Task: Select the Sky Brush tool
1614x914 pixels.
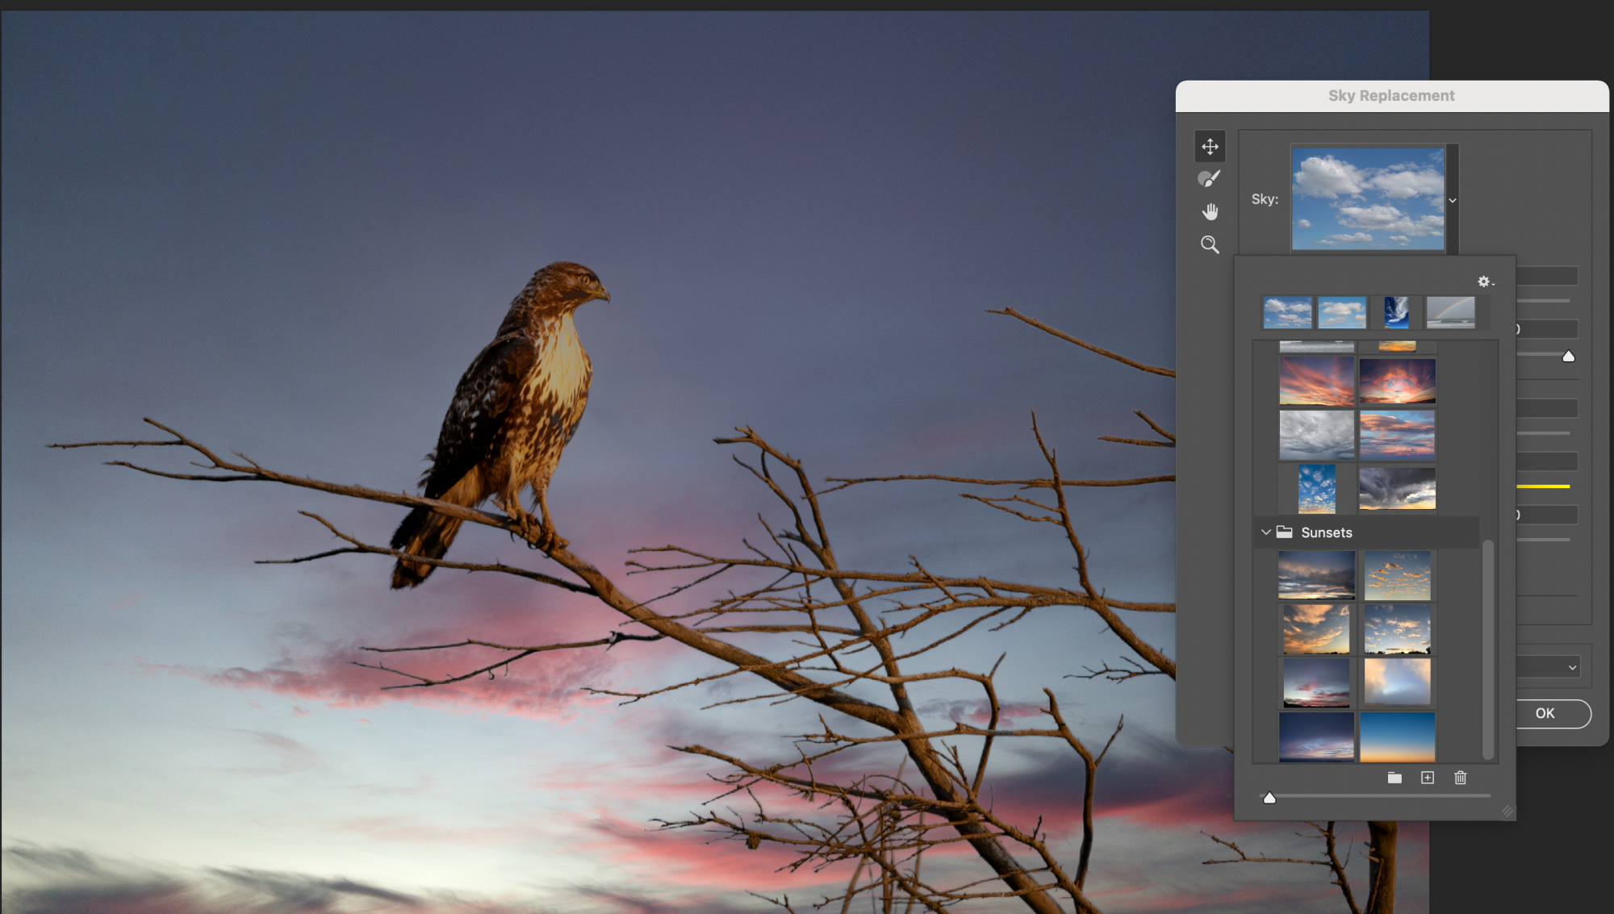Action: pos(1209,179)
